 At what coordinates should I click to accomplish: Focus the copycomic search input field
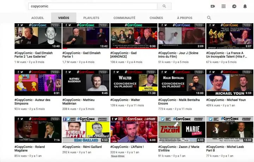tap(93, 6)
